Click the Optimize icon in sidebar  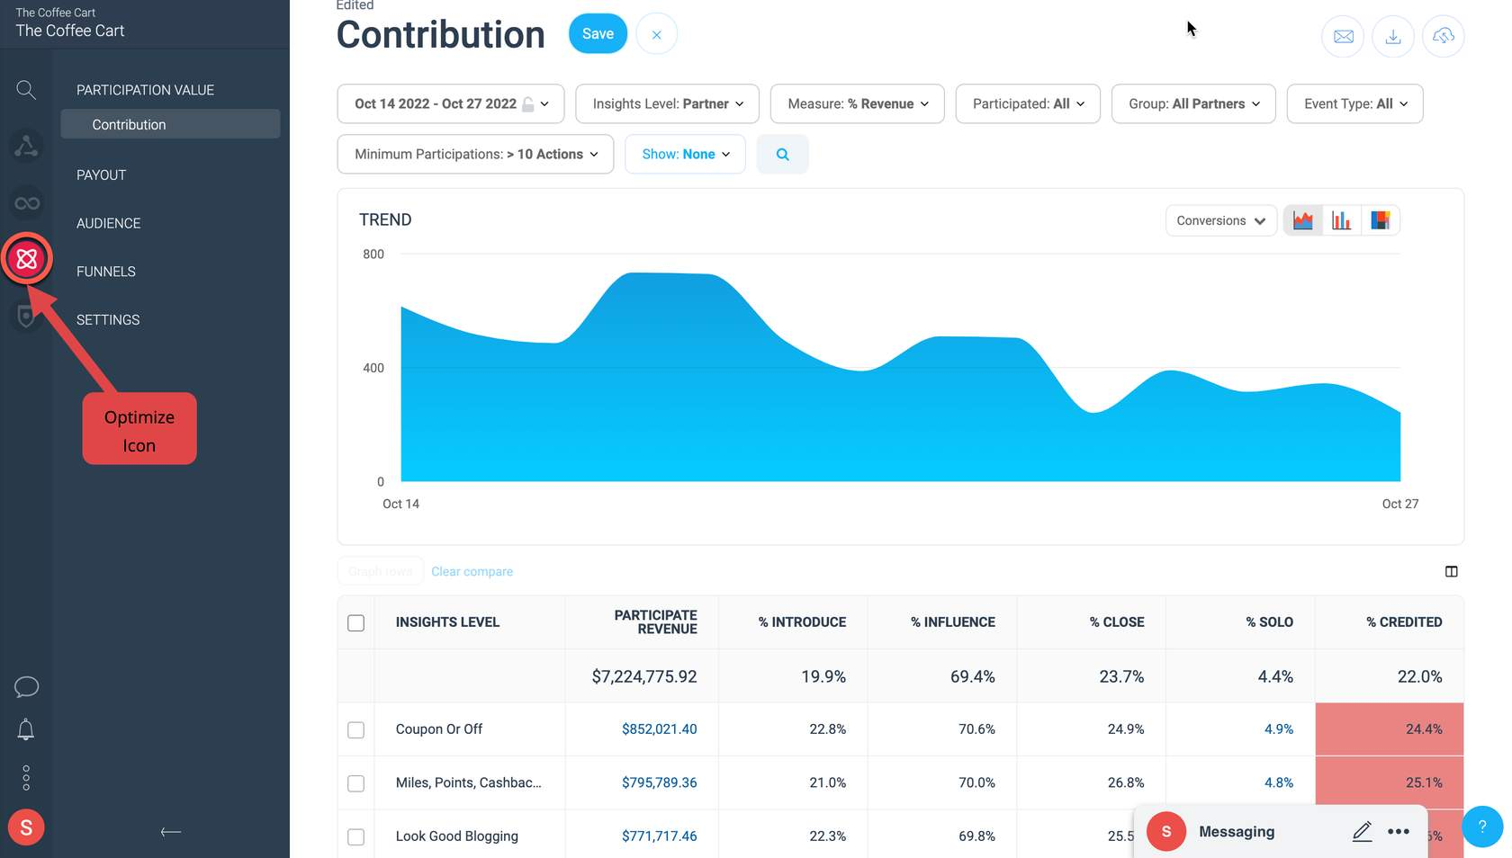pyautogui.click(x=27, y=259)
